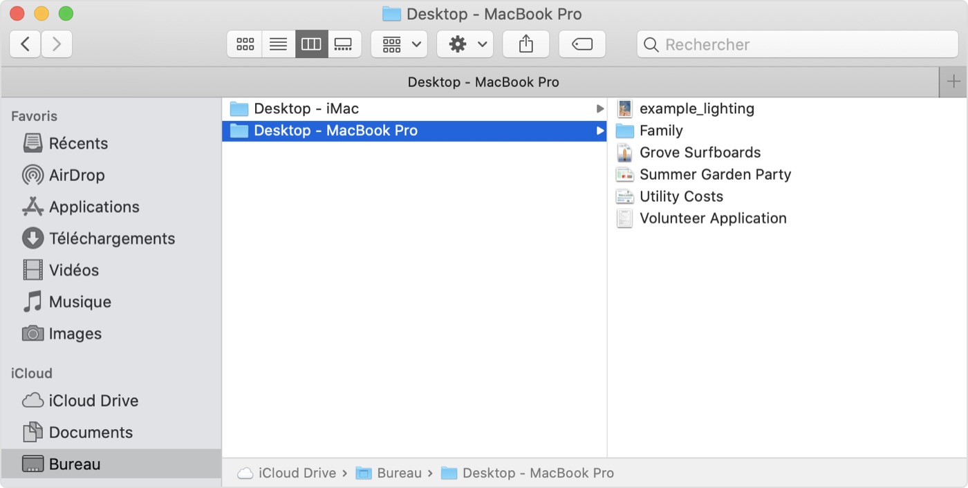This screenshot has height=488, width=968.
Task: Select the Desktop - iMac folder
Action: coord(414,109)
